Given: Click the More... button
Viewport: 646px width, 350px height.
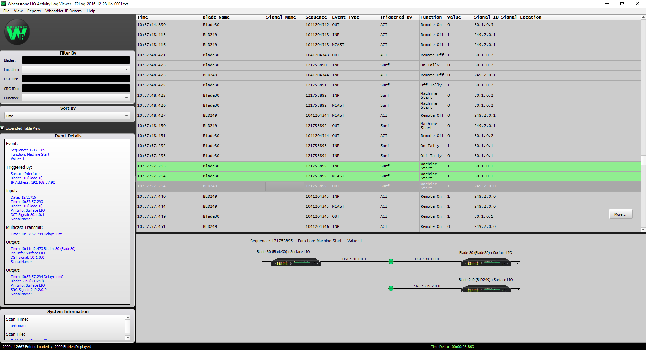Looking at the screenshot, I should [x=620, y=214].
